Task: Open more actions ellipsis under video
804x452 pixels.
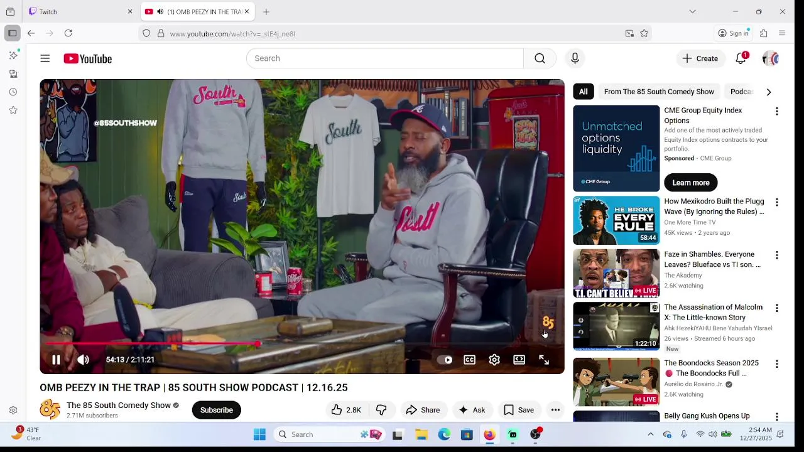Action: click(555, 410)
